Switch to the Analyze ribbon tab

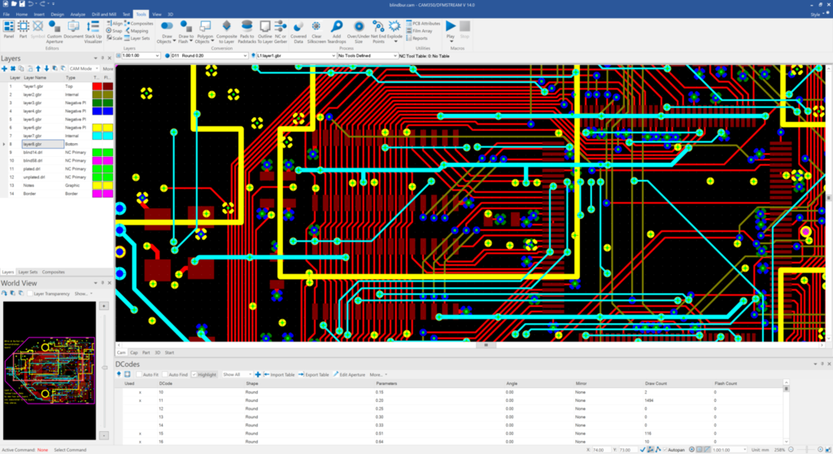[x=77, y=15]
